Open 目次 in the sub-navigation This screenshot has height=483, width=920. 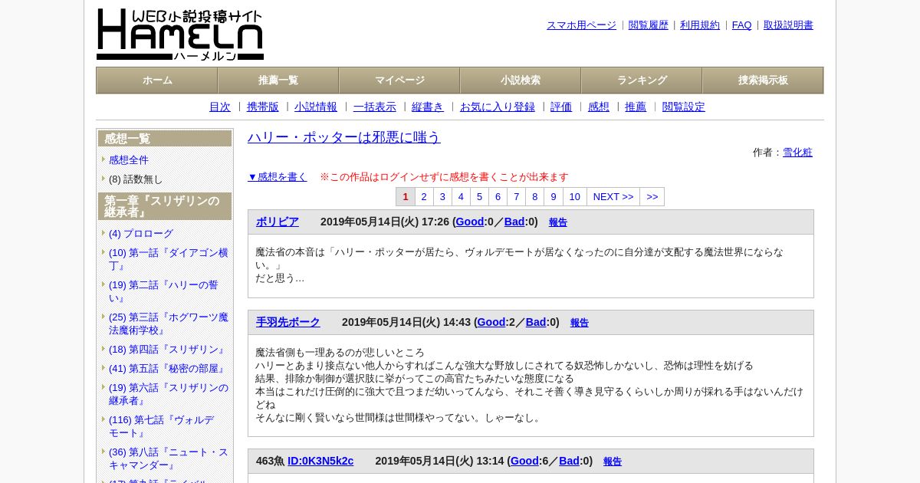[220, 107]
